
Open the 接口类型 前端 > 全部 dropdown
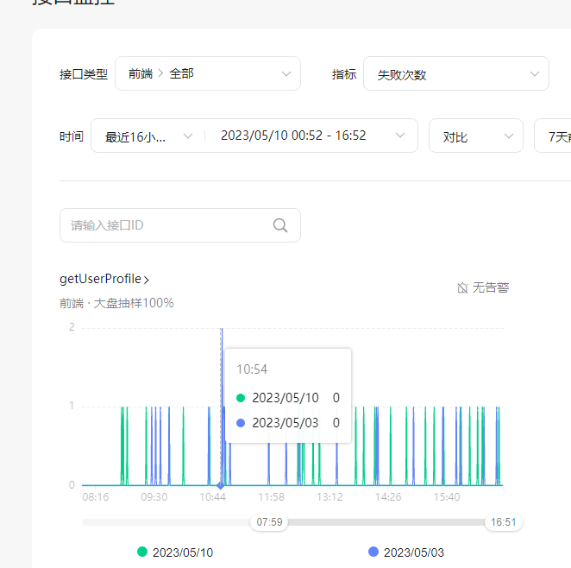click(x=208, y=73)
